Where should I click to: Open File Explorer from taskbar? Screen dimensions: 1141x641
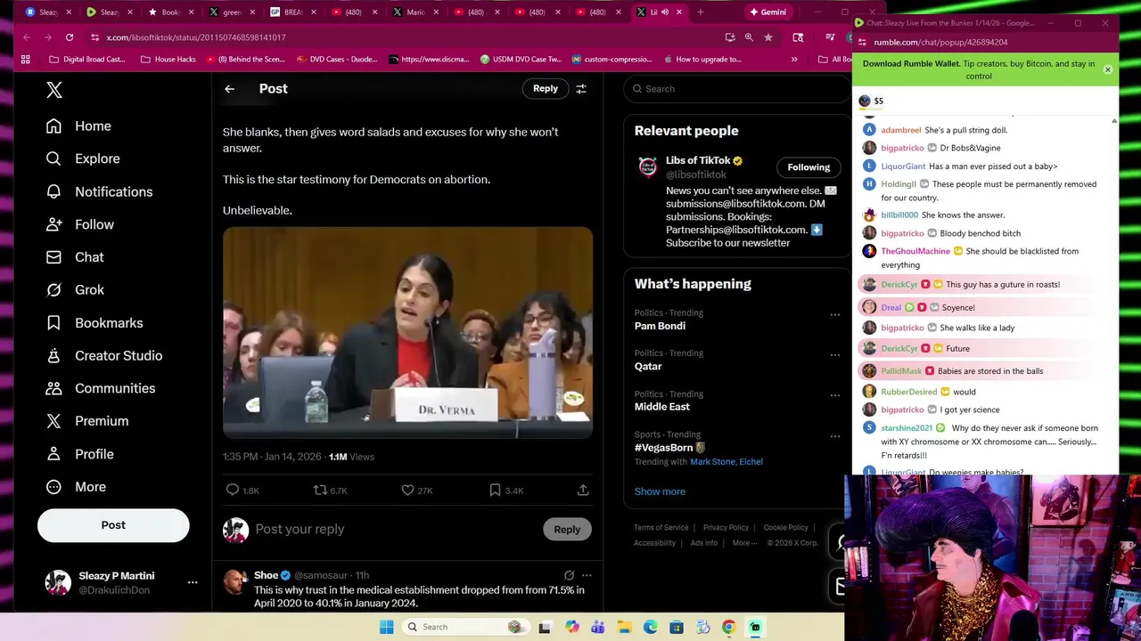click(x=624, y=627)
